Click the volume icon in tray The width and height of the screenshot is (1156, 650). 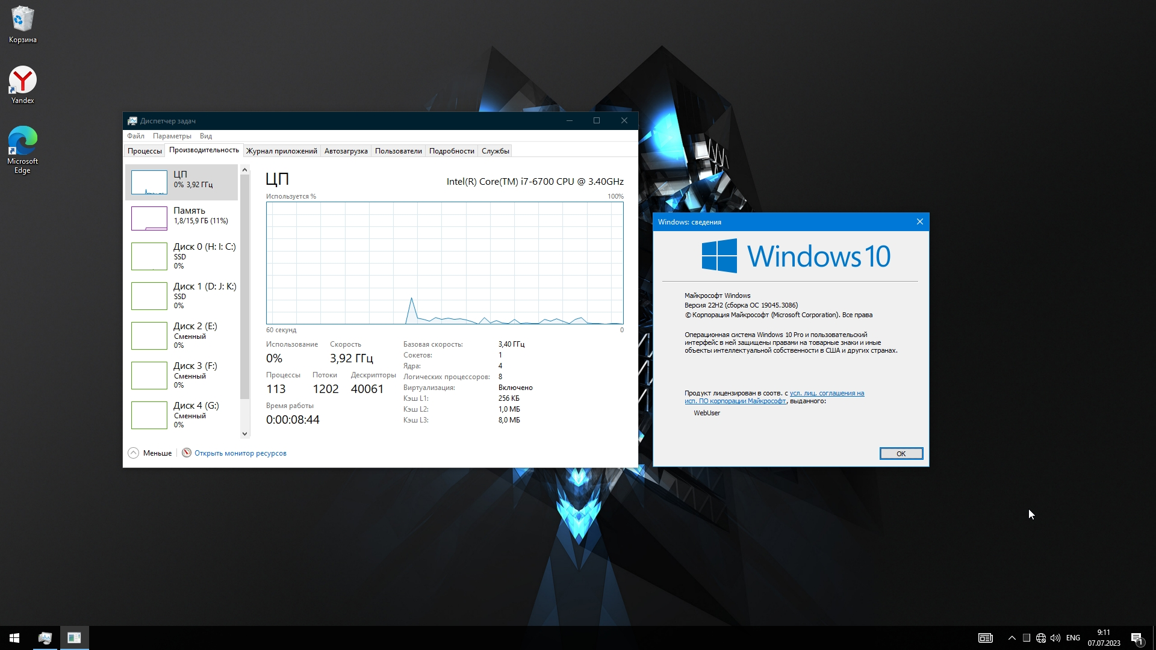[1055, 638]
